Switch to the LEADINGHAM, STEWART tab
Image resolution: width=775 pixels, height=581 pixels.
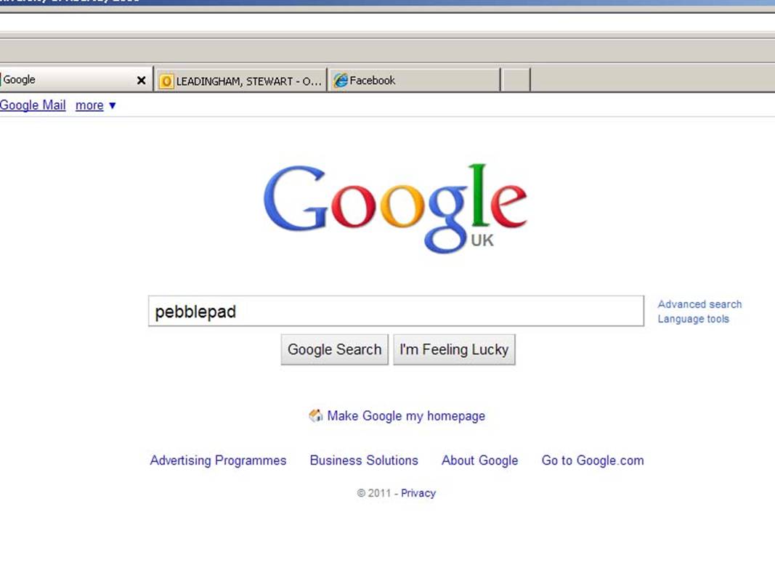[240, 81]
